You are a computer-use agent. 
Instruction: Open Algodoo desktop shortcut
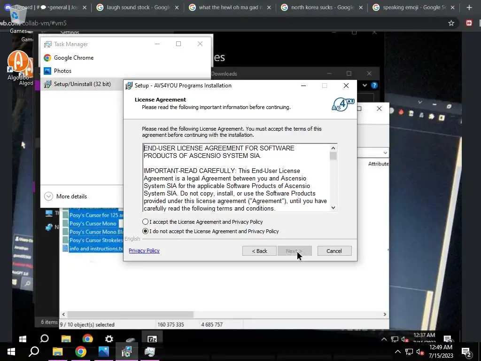pyautogui.click(x=18, y=65)
